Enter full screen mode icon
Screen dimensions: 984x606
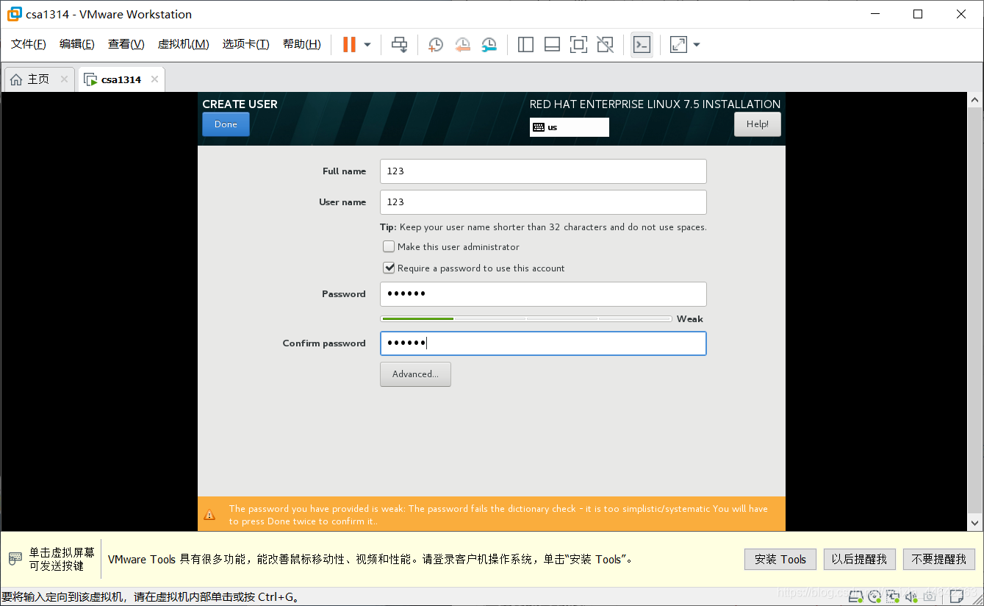(578, 45)
